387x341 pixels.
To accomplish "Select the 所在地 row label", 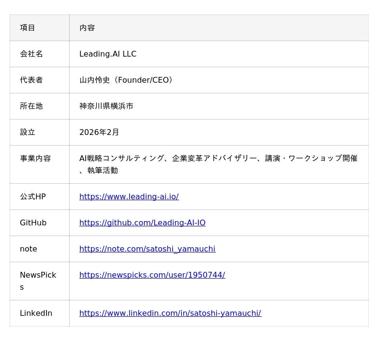I will [x=31, y=106].
